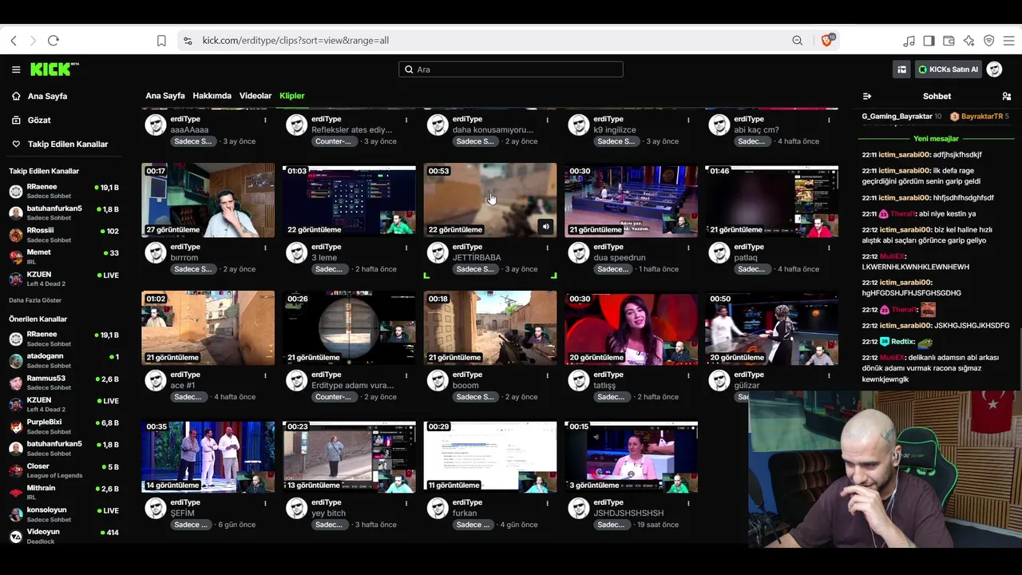The width and height of the screenshot is (1022, 575).
Task: Toggle sound on the JETTİRBABA clip preview
Action: tap(546, 227)
